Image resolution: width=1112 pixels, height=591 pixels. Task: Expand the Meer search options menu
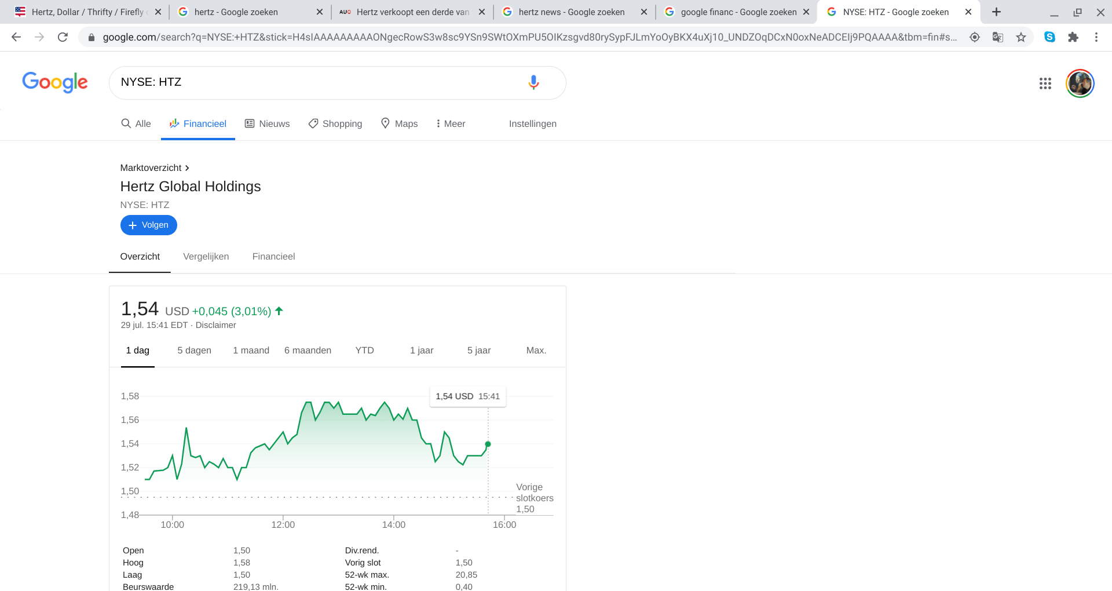[451, 123]
